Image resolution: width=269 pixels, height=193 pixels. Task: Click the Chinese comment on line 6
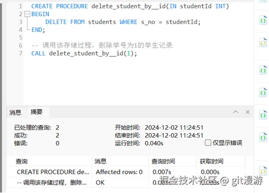click(102, 46)
